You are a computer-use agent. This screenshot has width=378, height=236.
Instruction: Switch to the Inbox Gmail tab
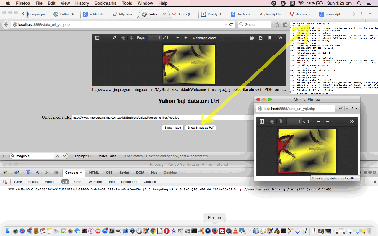184,14
